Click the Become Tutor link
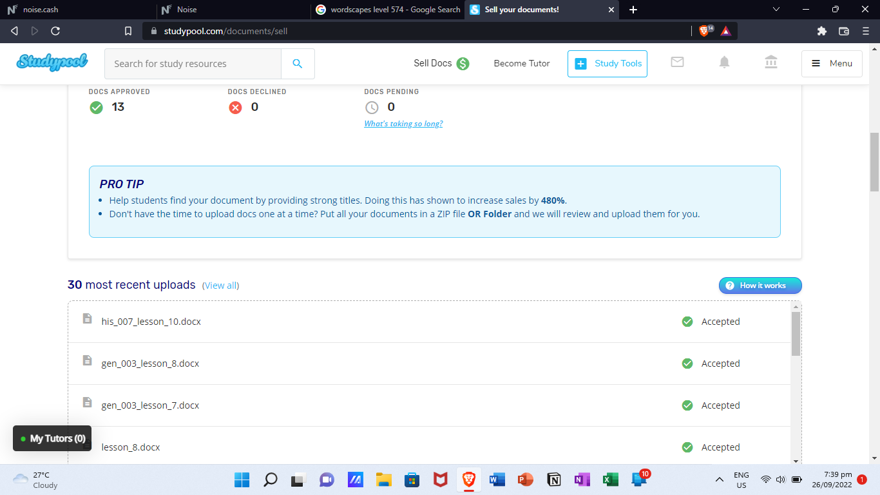The image size is (880, 495). click(522, 63)
